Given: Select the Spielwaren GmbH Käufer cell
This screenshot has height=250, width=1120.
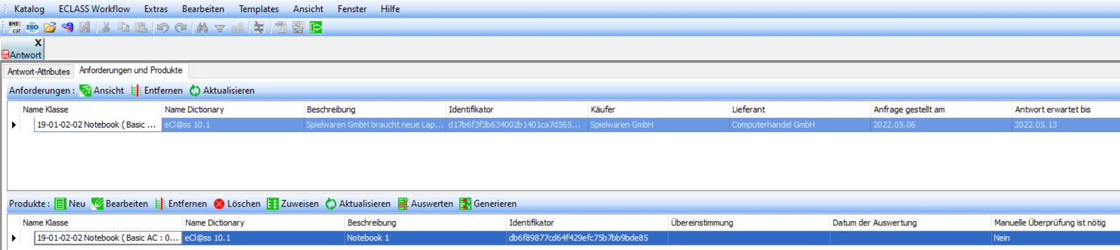Looking at the screenshot, I should [x=621, y=125].
